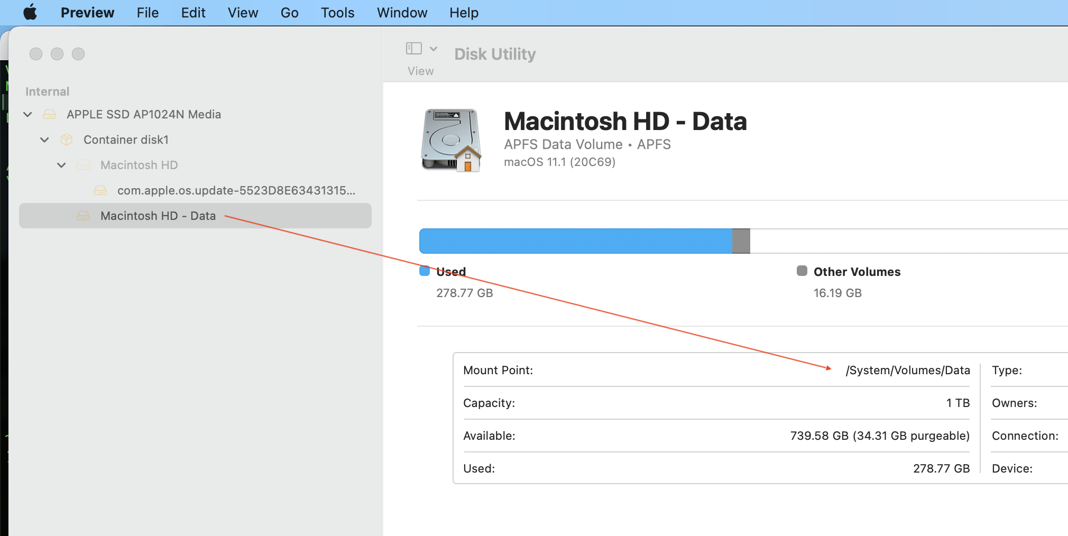Image resolution: width=1068 pixels, height=536 pixels.
Task: Click the APPLE SSD AP1024N Media drive icon
Action: [50, 114]
